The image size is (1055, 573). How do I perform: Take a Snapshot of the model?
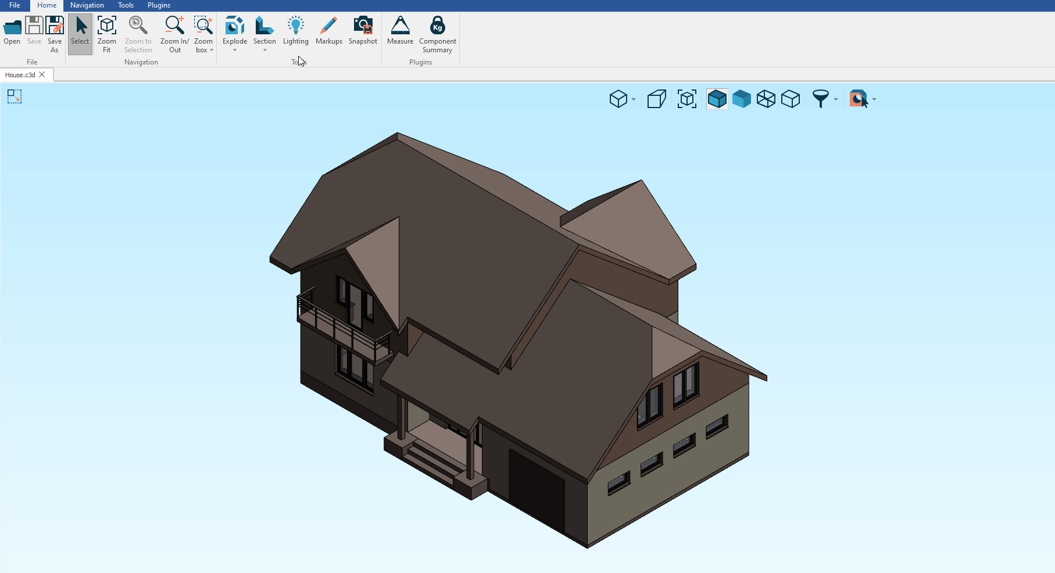click(363, 27)
